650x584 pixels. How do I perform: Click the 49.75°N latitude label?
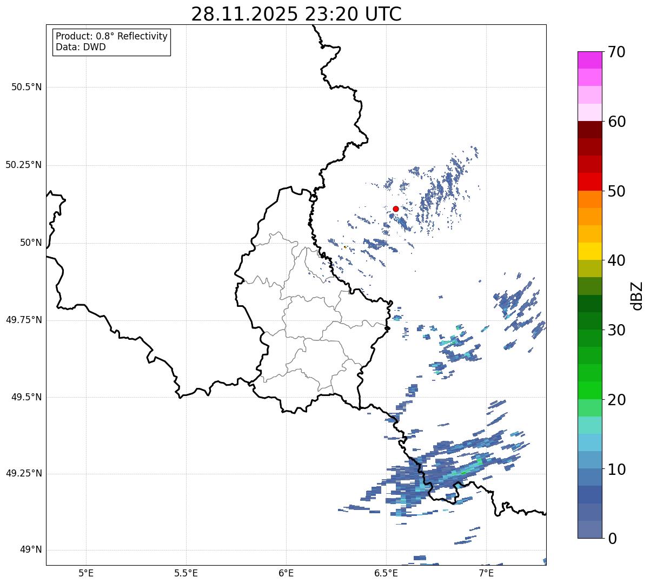[x=24, y=320]
